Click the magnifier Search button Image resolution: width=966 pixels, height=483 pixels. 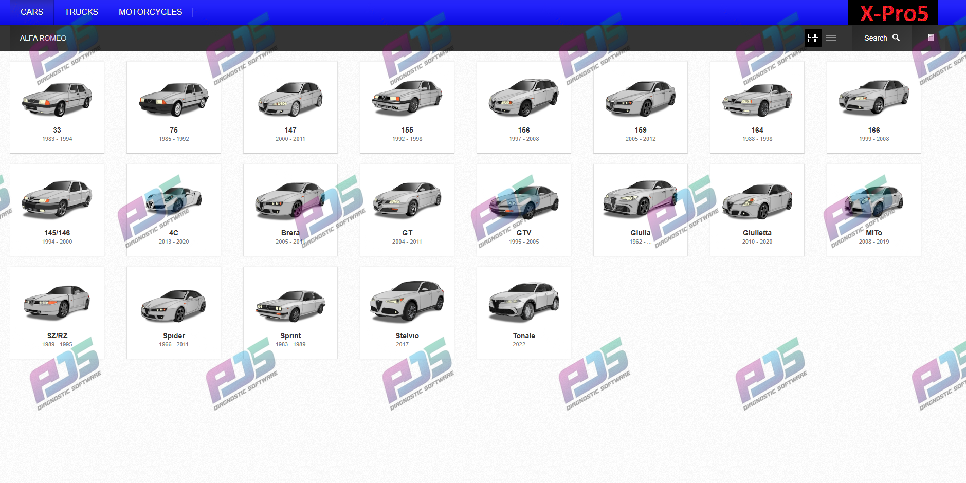[882, 38]
